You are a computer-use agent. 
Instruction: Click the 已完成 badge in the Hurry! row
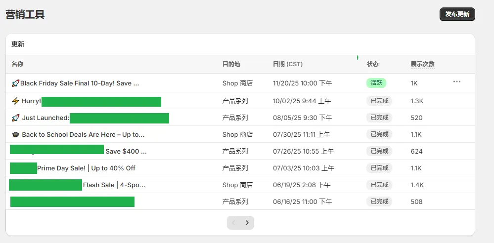click(379, 101)
